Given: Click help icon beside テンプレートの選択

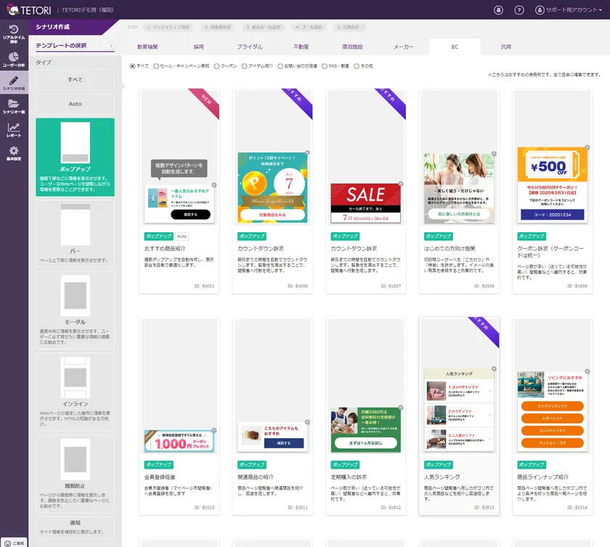Looking at the screenshot, I should tap(110, 46).
